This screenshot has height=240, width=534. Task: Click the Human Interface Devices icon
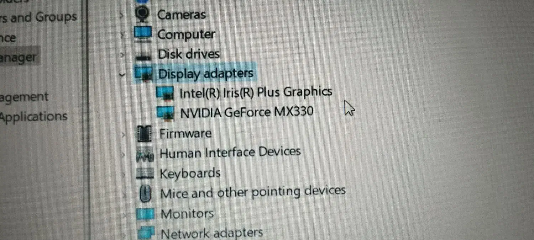click(145, 153)
